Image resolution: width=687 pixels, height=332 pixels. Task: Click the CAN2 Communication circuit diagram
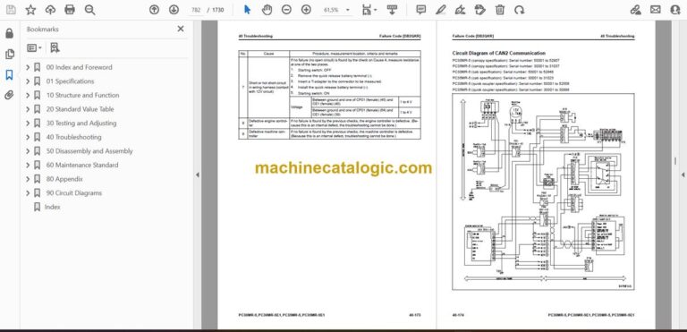pos(543,192)
